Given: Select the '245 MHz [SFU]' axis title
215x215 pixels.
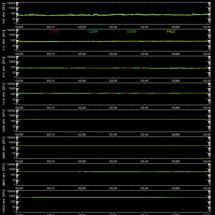Looking at the screenshot, I should click(x=3, y=13).
